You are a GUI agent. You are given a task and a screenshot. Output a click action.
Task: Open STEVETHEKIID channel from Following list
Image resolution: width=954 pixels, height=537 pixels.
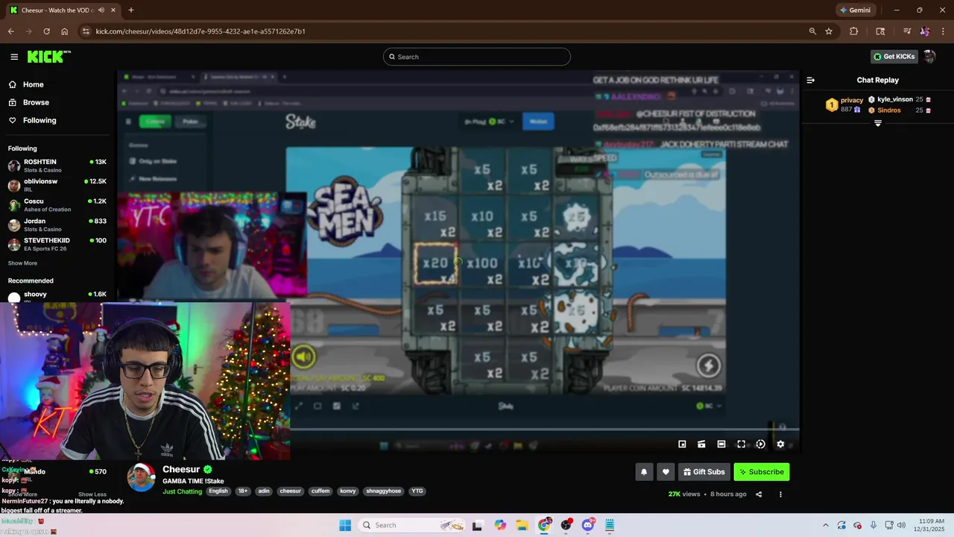(57, 244)
